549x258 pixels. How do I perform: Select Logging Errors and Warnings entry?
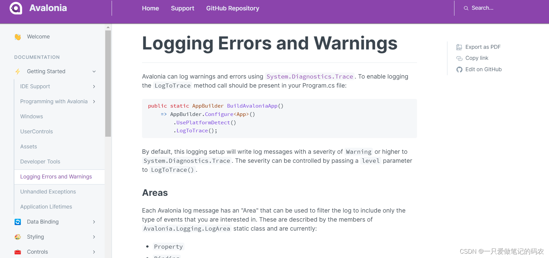click(x=56, y=177)
